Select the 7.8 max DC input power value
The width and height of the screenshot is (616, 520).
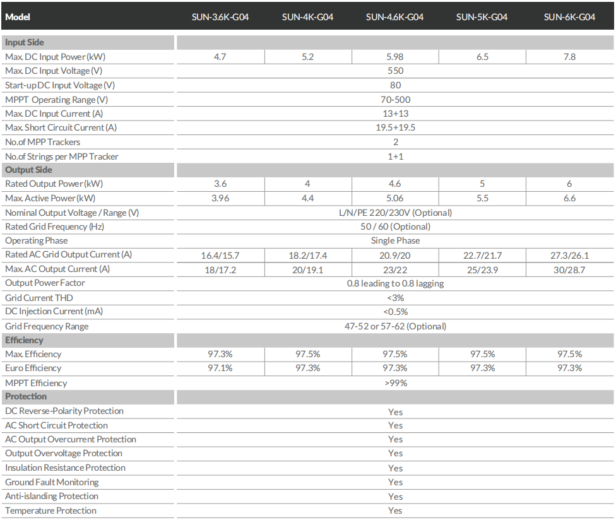click(570, 57)
